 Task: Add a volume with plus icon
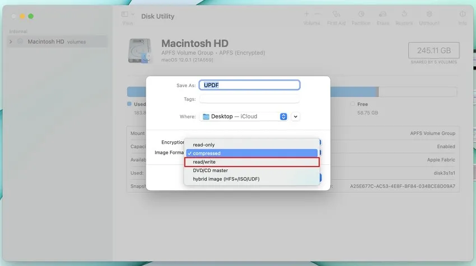click(x=307, y=14)
